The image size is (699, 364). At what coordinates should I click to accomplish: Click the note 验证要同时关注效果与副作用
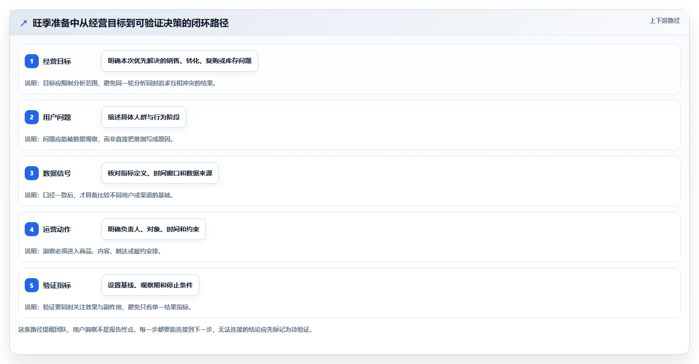[108, 307]
